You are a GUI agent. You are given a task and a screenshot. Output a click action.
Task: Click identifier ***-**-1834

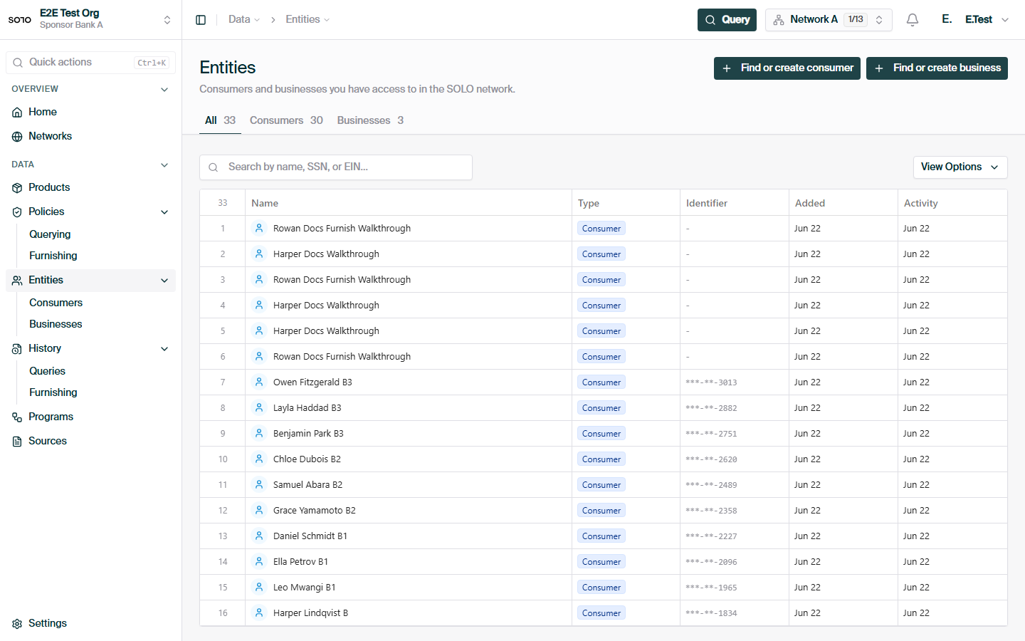[711, 613]
